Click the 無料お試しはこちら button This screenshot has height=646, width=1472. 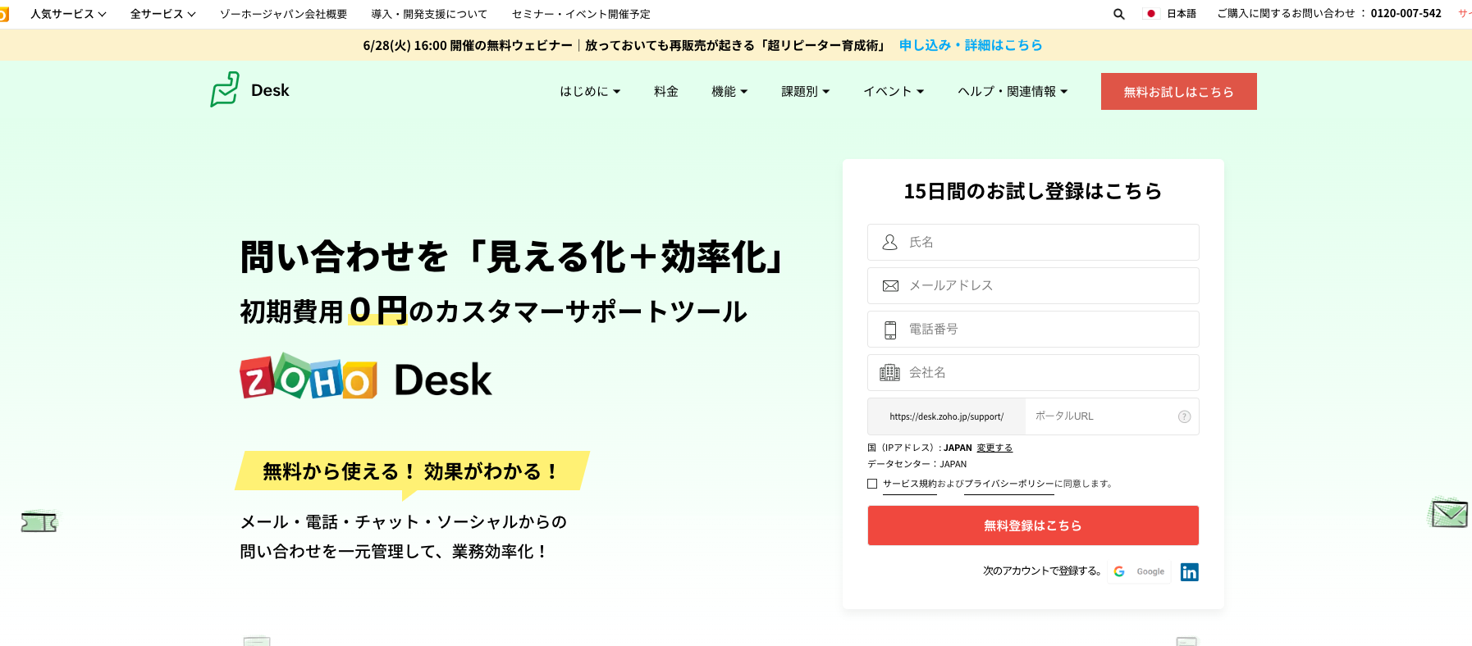point(1178,91)
